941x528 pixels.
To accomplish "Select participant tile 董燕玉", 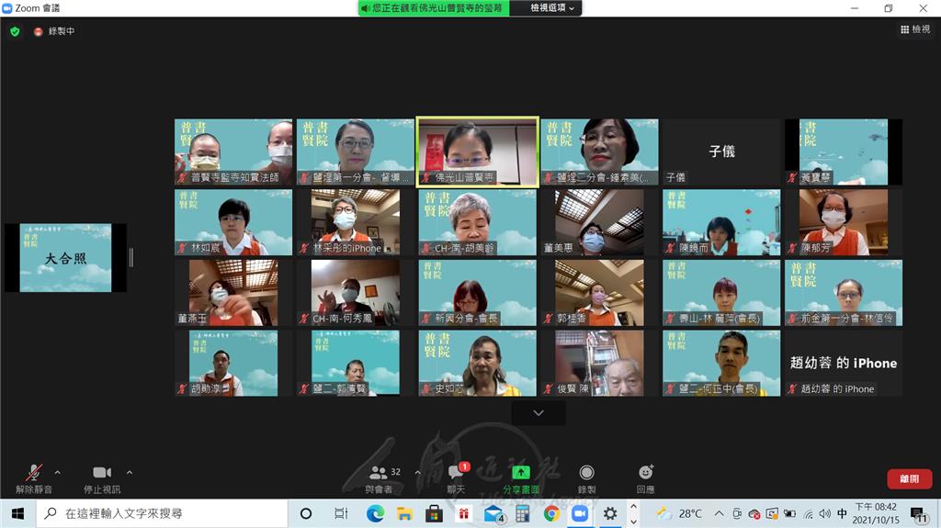I will (233, 293).
